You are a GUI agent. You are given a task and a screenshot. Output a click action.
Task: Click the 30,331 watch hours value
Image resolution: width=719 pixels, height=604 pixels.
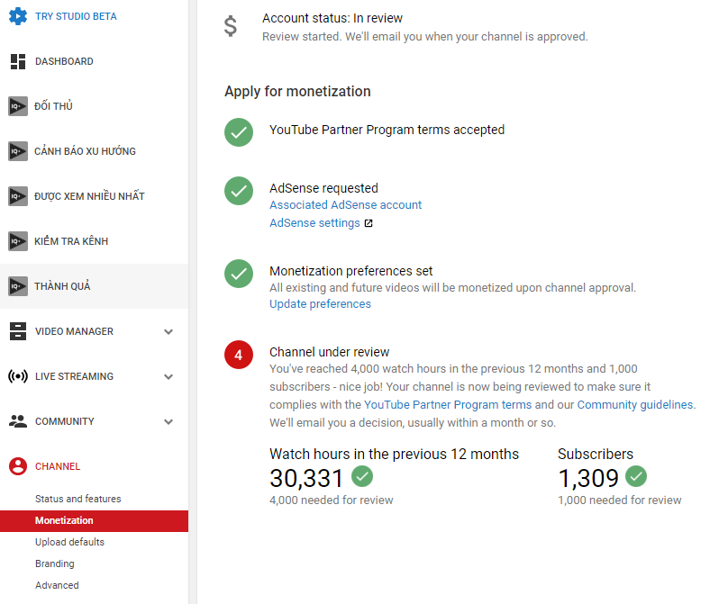click(x=305, y=478)
